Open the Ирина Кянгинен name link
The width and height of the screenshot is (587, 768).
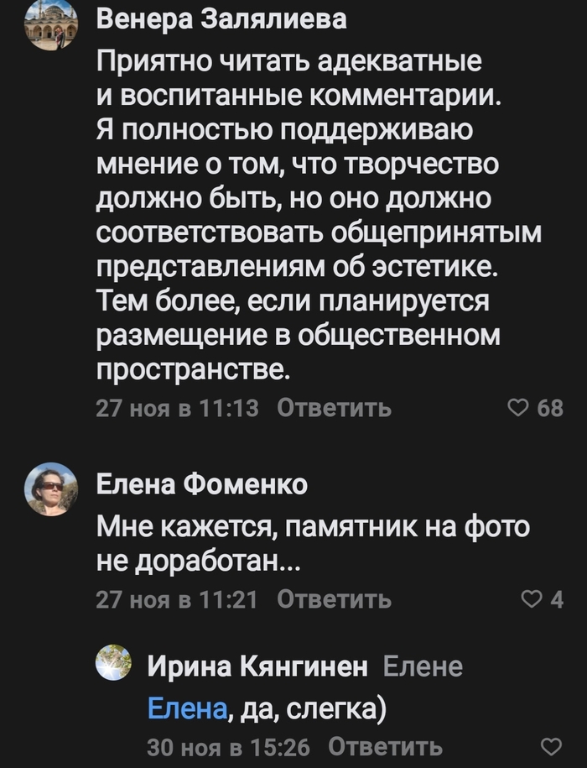(x=257, y=666)
